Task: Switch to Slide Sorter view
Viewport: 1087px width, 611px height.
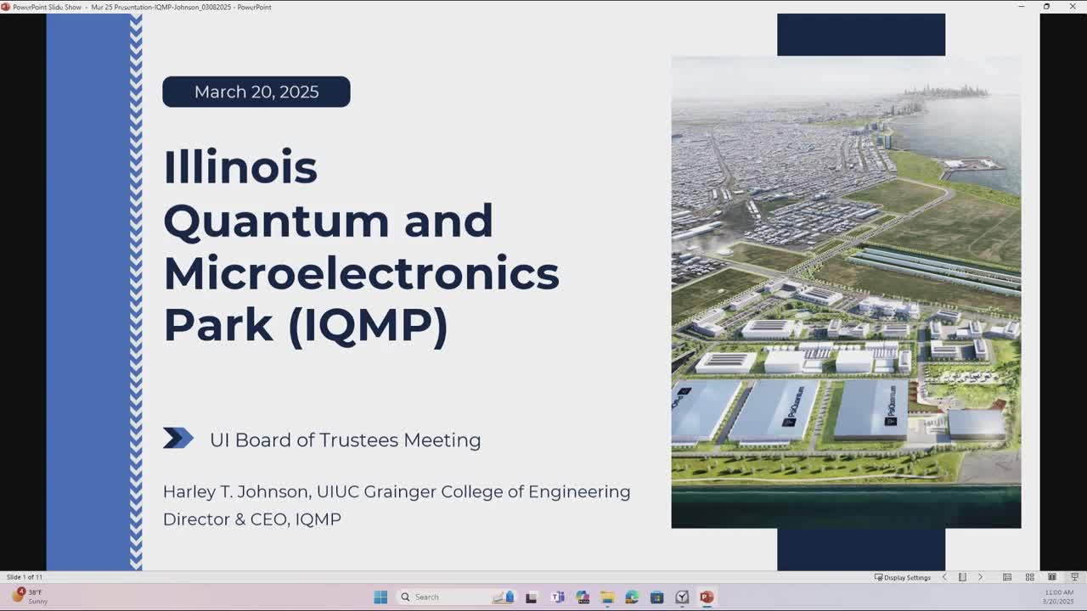Action: coord(1030,577)
